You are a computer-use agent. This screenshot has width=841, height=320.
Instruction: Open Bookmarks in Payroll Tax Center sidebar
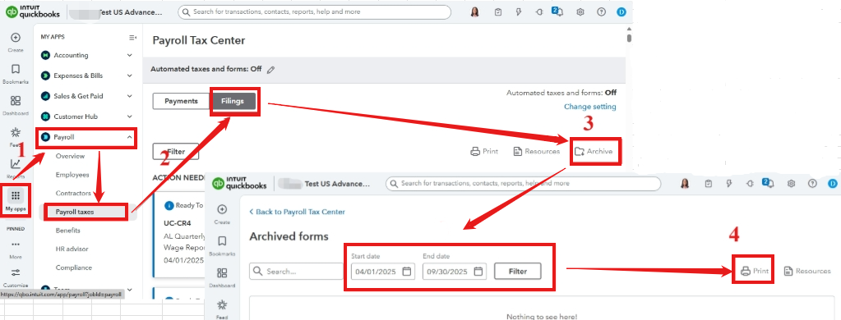click(x=16, y=73)
